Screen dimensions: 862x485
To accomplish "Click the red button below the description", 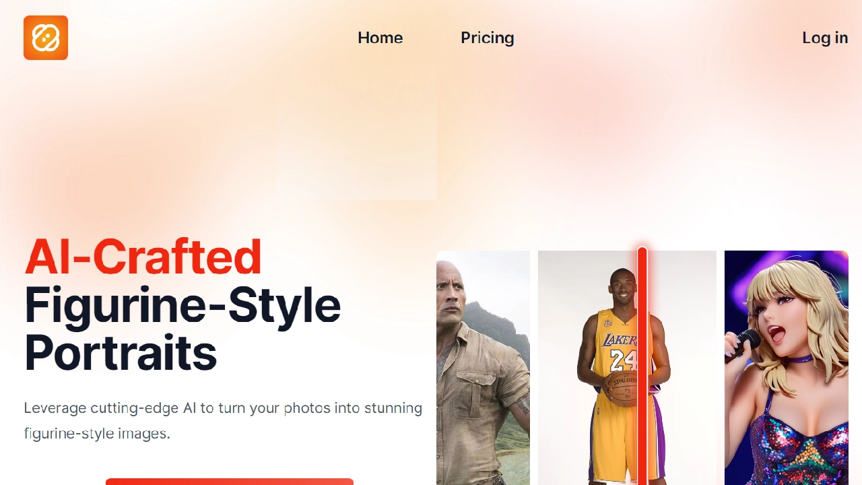I will [x=230, y=481].
